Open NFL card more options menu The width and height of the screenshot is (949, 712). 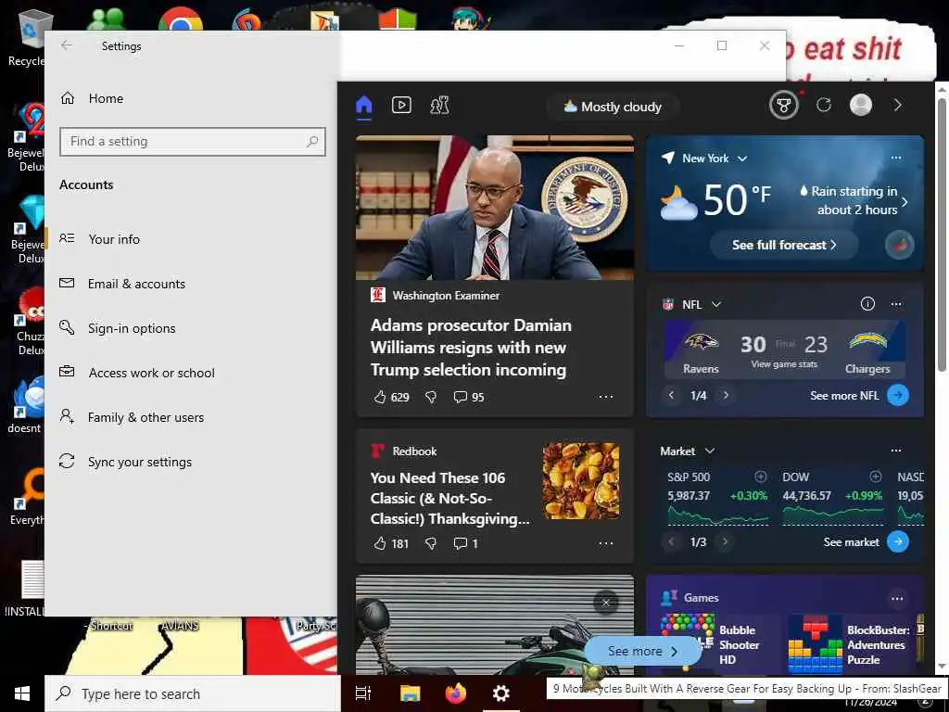coord(896,304)
